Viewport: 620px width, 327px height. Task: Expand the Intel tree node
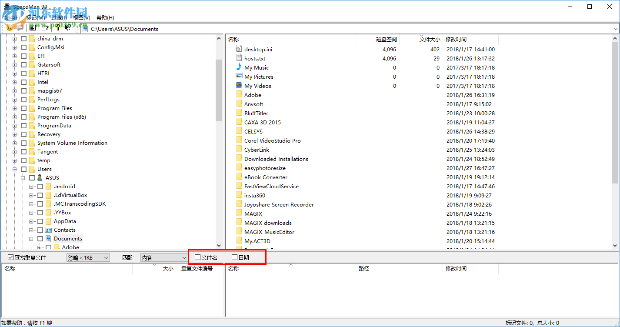15,82
